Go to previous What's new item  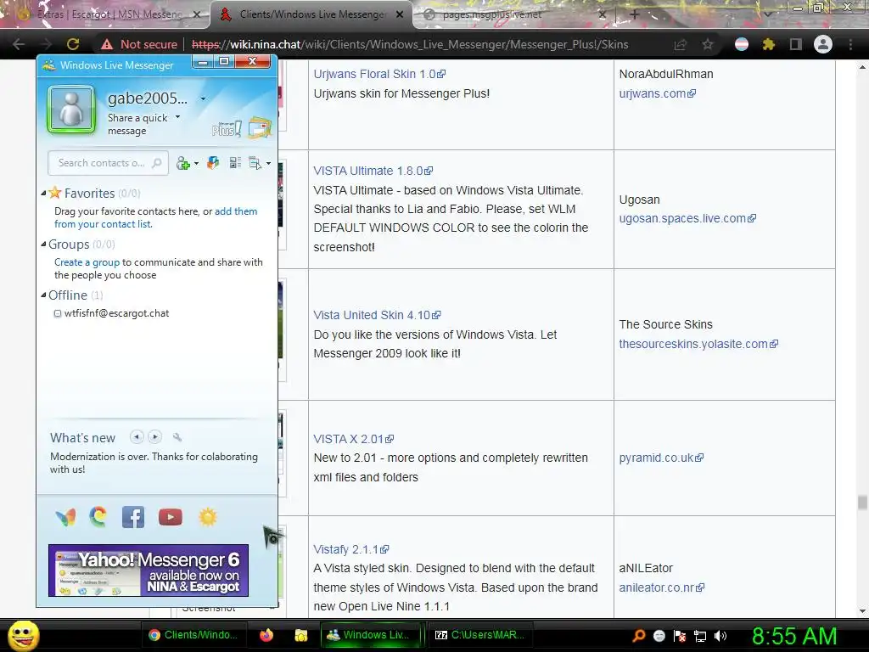click(137, 437)
